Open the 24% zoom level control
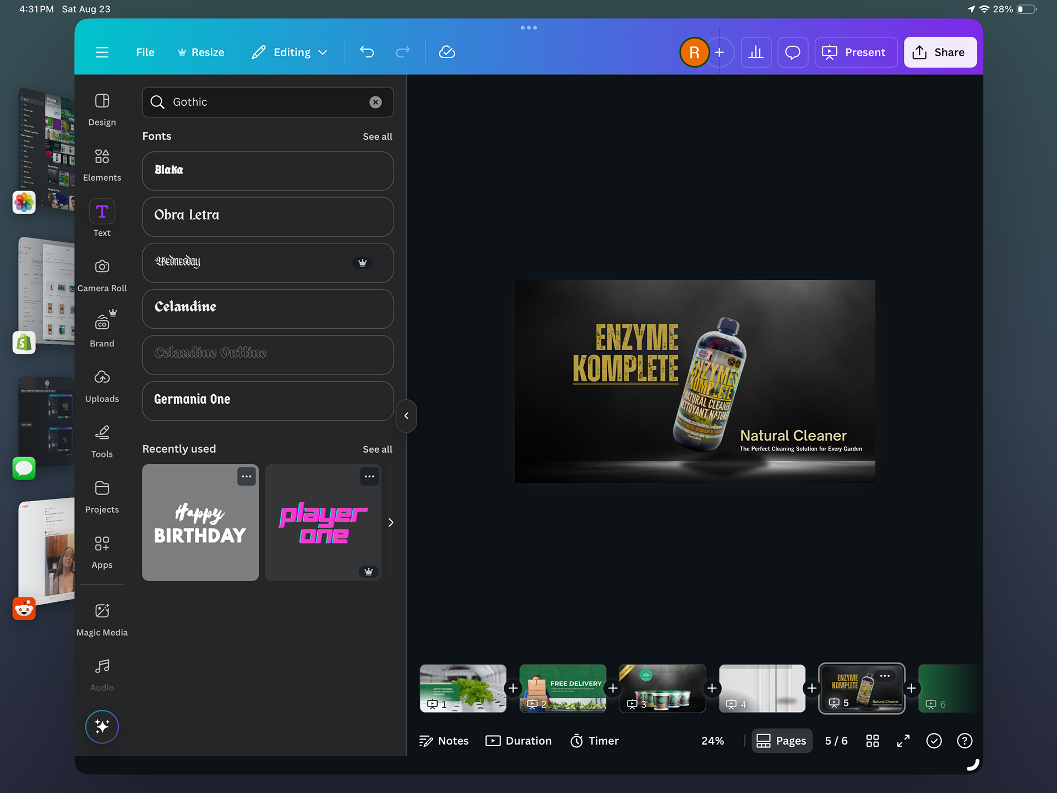 point(712,741)
